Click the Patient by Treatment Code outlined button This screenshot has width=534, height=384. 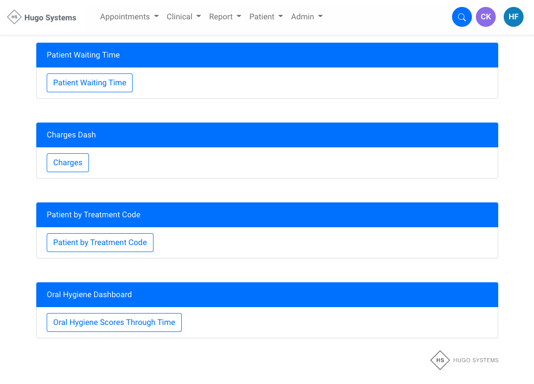(100, 243)
